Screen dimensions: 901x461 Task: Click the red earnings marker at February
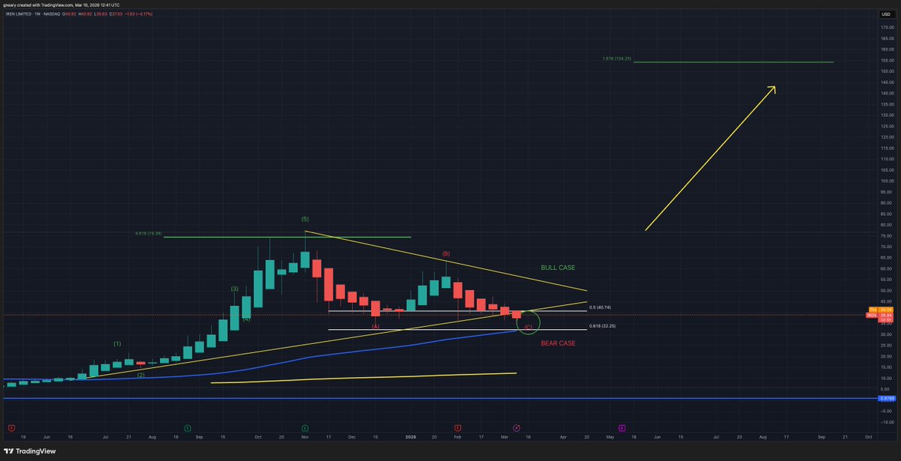click(458, 427)
